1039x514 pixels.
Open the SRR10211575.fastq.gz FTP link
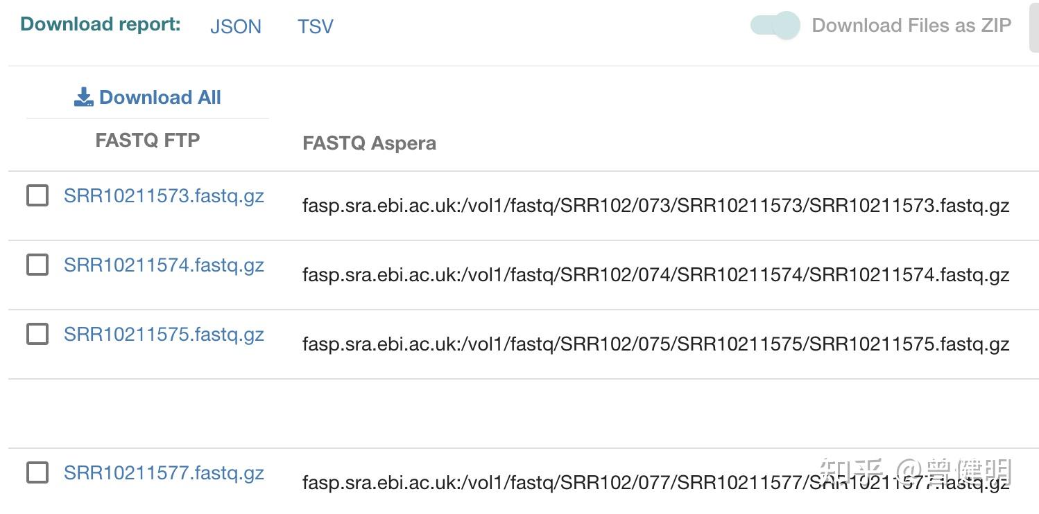coord(164,335)
